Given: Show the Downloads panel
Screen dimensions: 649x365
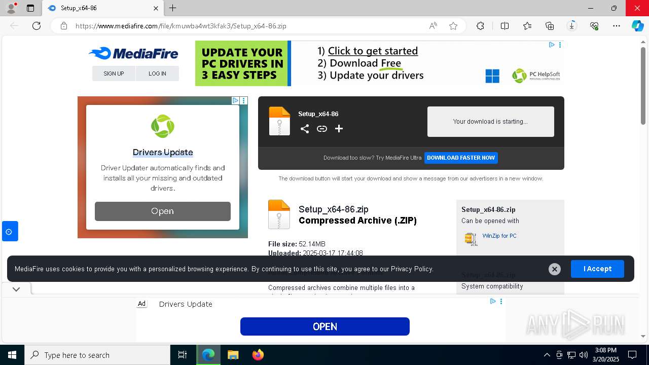Looking at the screenshot, I should click(572, 26).
